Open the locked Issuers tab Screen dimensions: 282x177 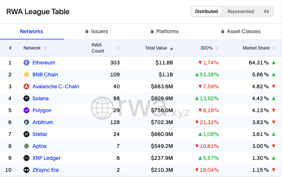point(97,32)
